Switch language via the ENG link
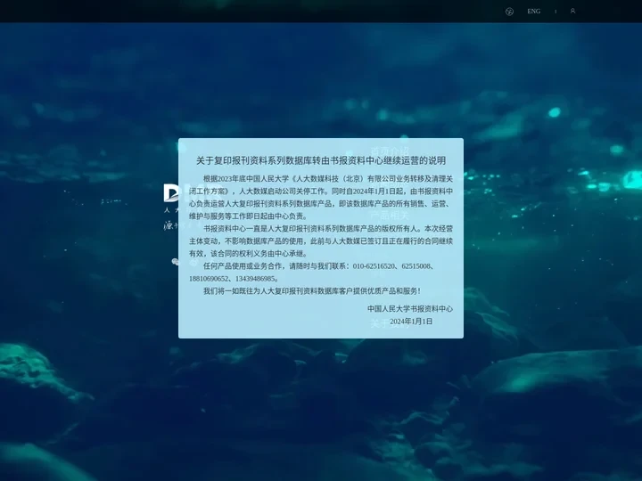 tap(533, 12)
